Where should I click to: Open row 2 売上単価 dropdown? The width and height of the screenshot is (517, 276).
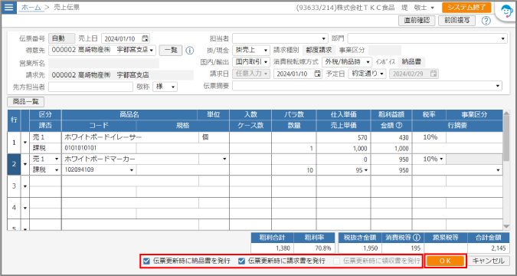tap(365, 170)
